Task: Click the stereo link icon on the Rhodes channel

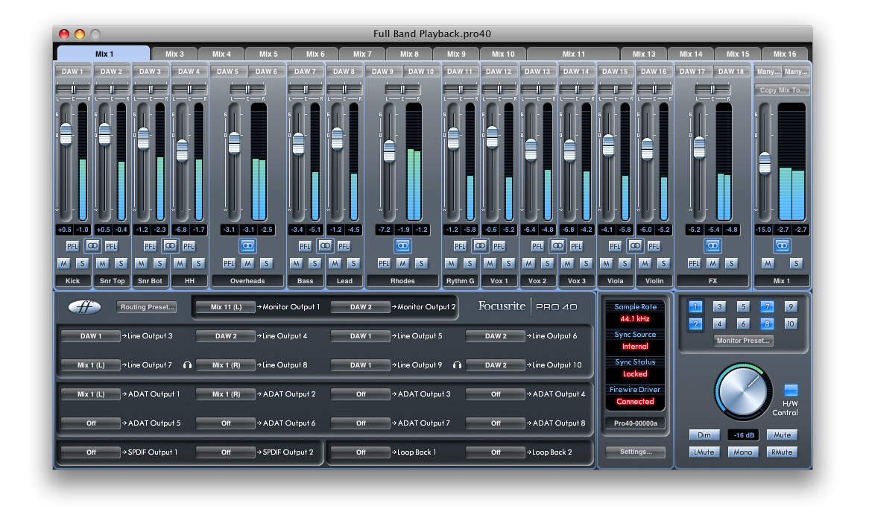Action: click(x=402, y=245)
